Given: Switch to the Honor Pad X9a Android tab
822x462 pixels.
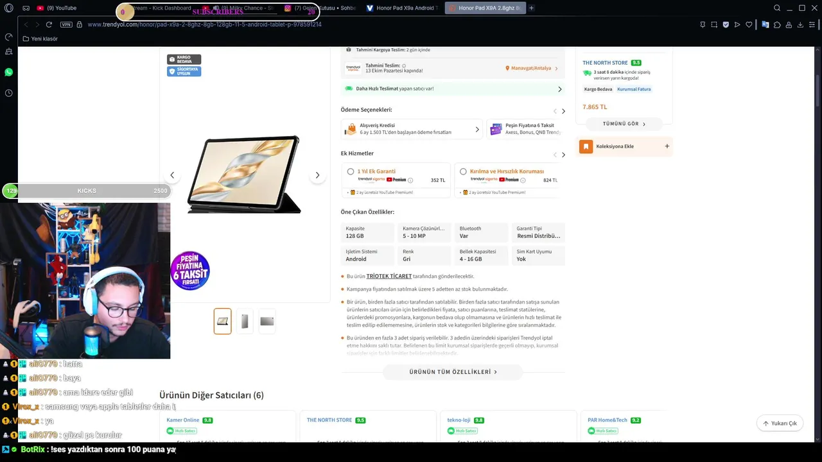Looking at the screenshot, I should click(401, 8).
